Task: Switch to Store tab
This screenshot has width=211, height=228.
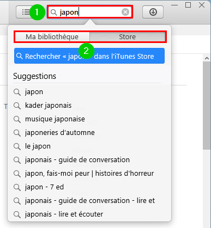Action: click(128, 37)
